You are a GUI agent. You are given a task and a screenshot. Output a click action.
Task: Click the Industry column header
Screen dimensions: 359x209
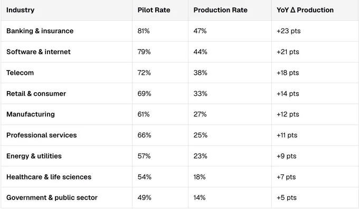click(x=21, y=10)
